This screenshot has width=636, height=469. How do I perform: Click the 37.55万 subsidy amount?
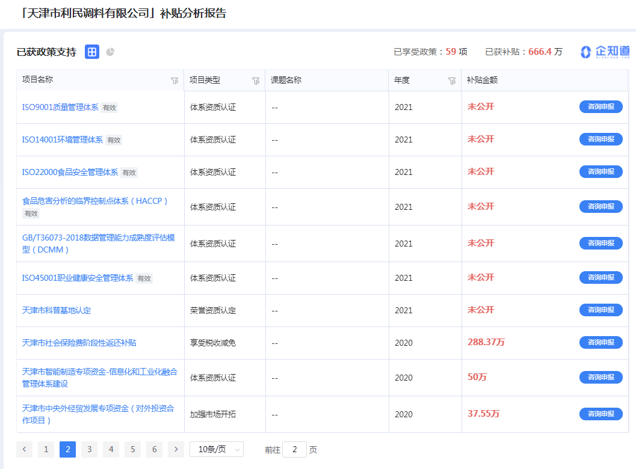pyautogui.click(x=484, y=414)
